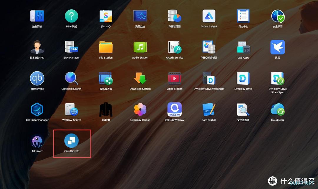Image resolution: width=318 pixels, height=189 pixels.
Task: Open File Station
Action: tap(106, 47)
